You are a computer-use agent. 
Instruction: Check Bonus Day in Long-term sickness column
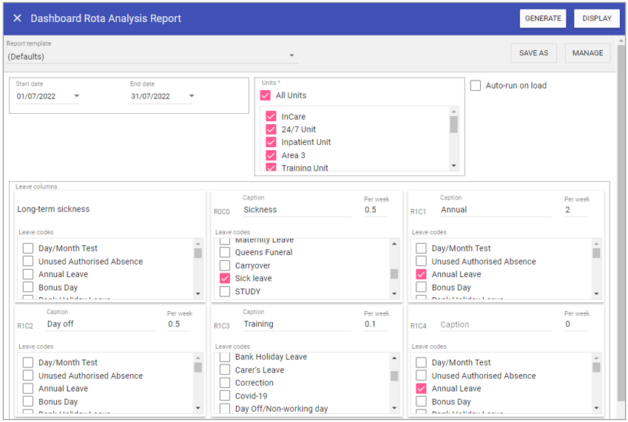(x=28, y=287)
